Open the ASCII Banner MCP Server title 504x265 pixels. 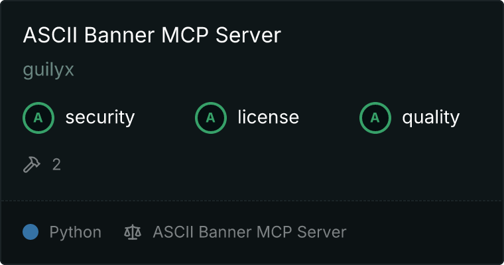tap(152, 34)
